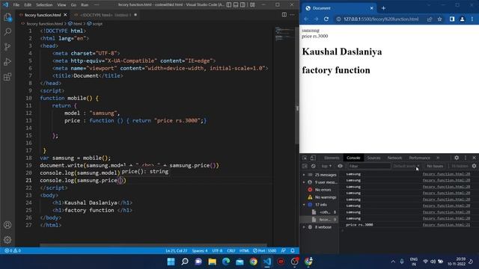Open DevTools customize three-dot menu
This screenshot has width=479, height=269.
[x=466, y=158]
